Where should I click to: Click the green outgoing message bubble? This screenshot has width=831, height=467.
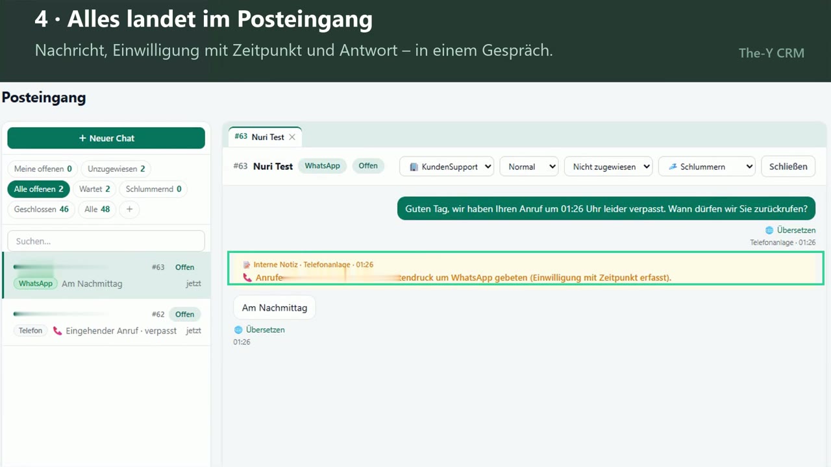[x=606, y=209]
